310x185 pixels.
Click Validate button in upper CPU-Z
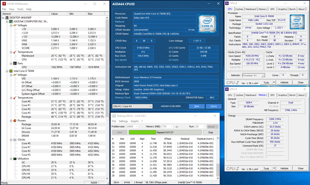click(284, 83)
